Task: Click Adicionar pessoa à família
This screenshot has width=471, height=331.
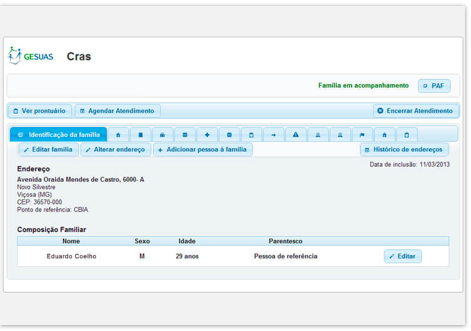Action: click(x=203, y=150)
